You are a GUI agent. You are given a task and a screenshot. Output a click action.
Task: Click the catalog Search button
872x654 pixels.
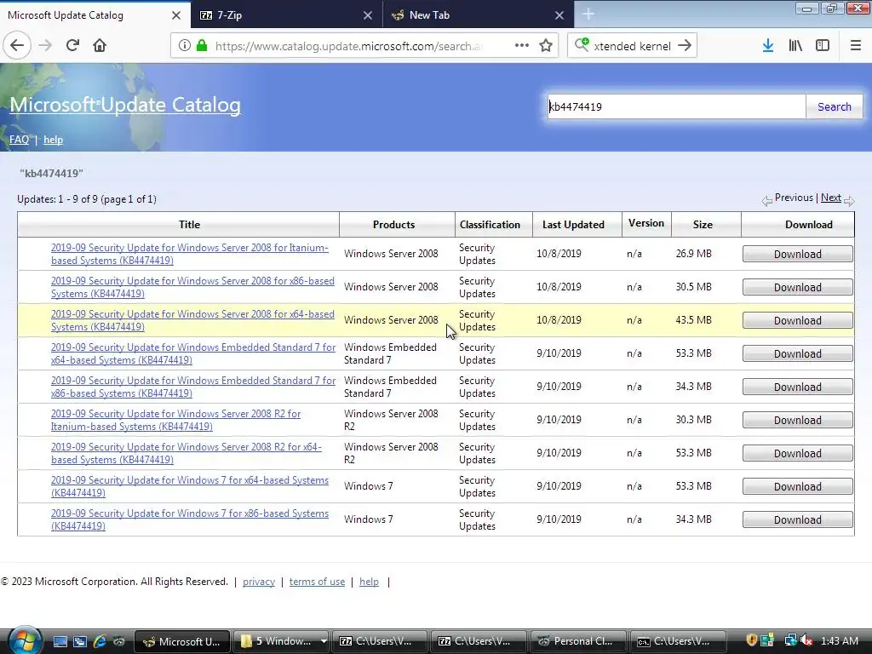(x=834, y=106)
